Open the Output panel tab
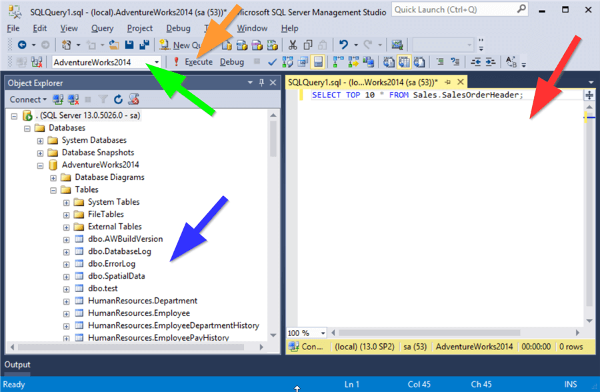 tap(17, 365)
